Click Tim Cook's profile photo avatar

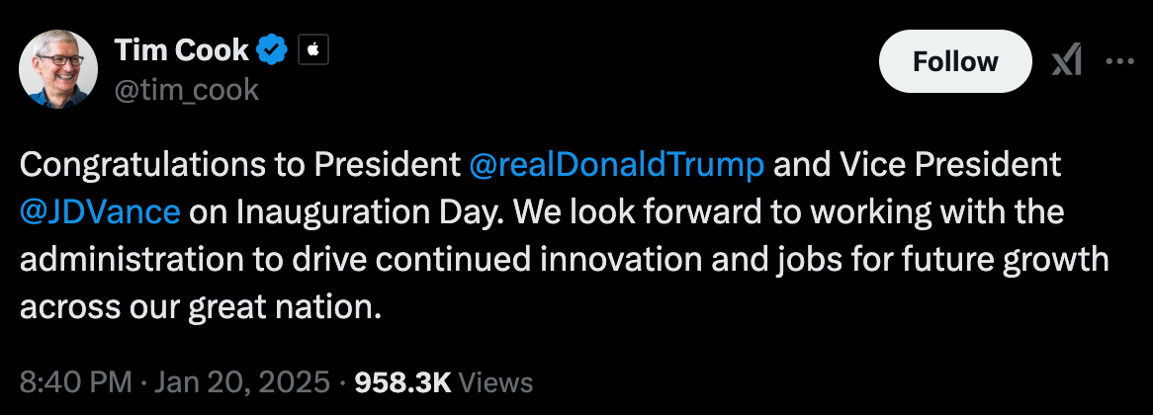pyautogui.click(x=58, y=68)
